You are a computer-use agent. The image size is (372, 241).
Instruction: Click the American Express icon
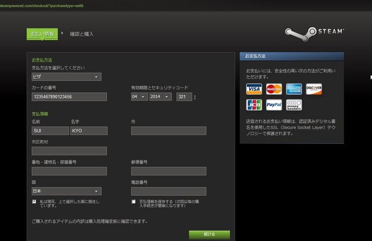click(x=294, y=89)
